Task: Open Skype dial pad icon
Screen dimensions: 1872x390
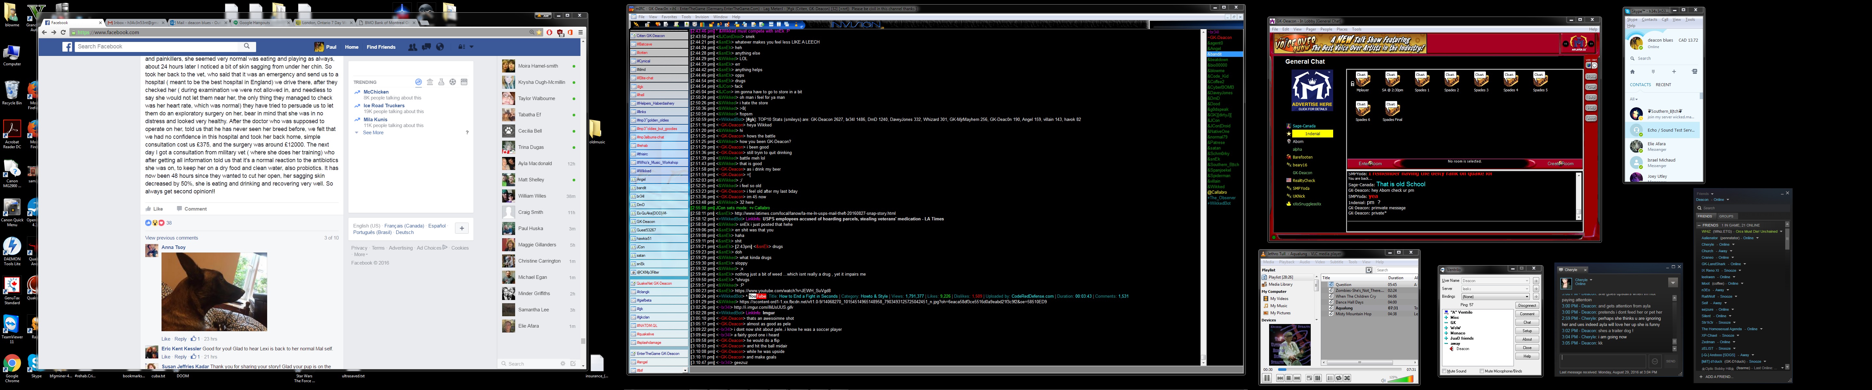Action: point(1653,72)
